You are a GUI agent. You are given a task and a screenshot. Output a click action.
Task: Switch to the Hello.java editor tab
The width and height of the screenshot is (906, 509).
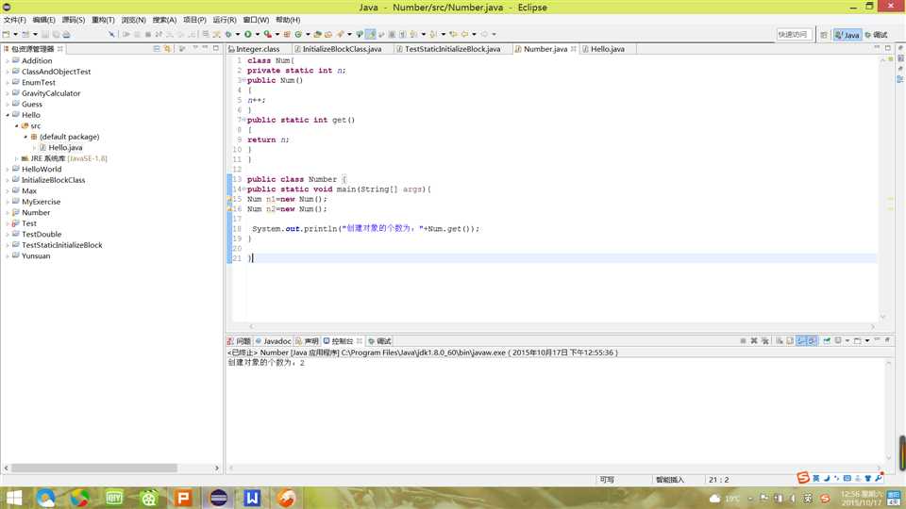[x=607, y=49]
